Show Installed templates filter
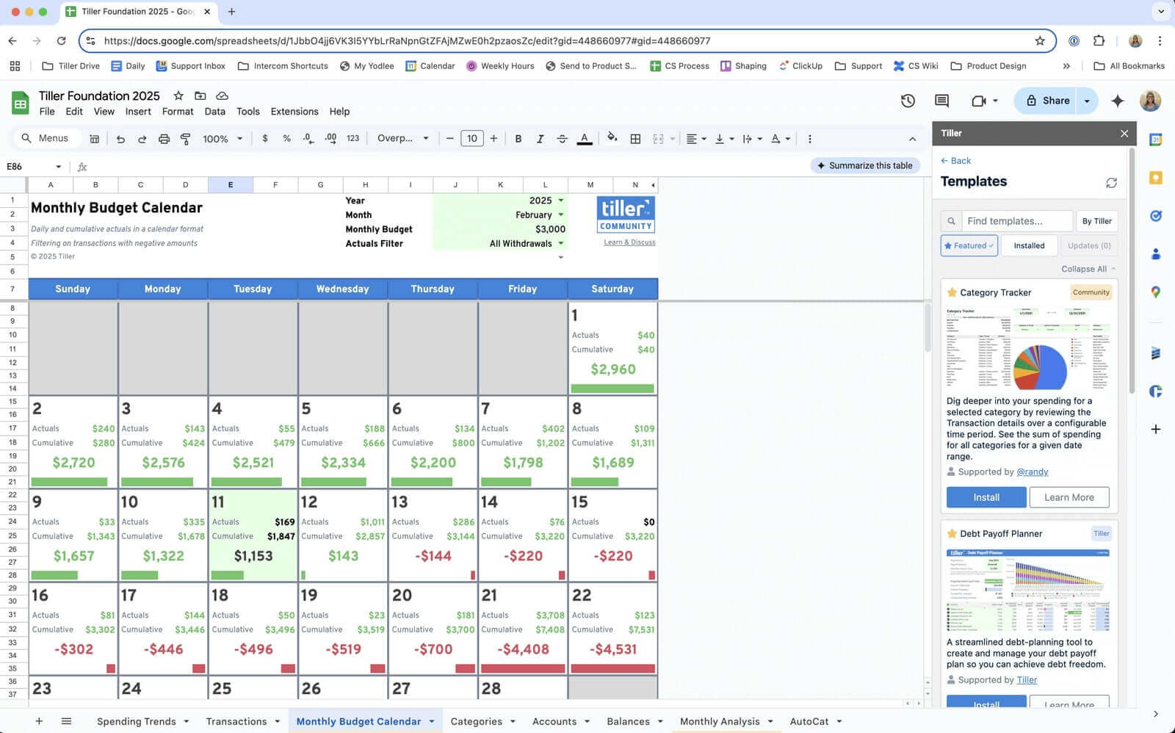This screenshot has height=733, width=1175. (x=1029, y=245)
